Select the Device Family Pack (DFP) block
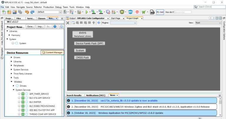The height and width of the screenshot is (119, 226). (x=89, y=43)
